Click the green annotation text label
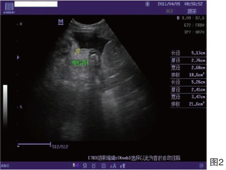Viewport: 226px width, 170px height. (x=79, y=63)
